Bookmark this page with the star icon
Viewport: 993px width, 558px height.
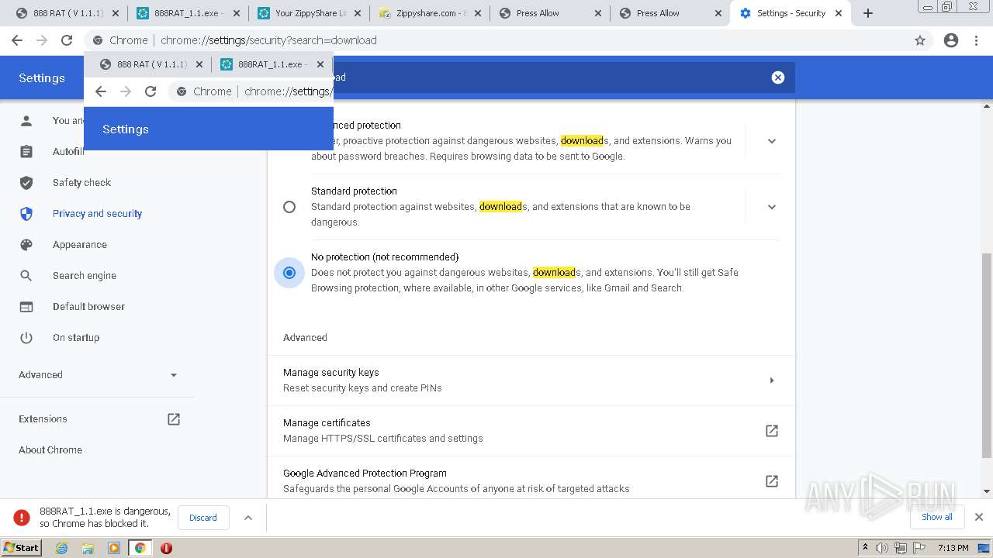pyautogui.click(x=920, y=40)
